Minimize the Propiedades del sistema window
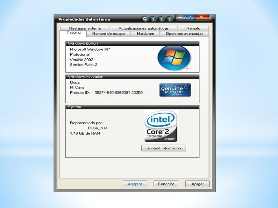 pos(180,17)
